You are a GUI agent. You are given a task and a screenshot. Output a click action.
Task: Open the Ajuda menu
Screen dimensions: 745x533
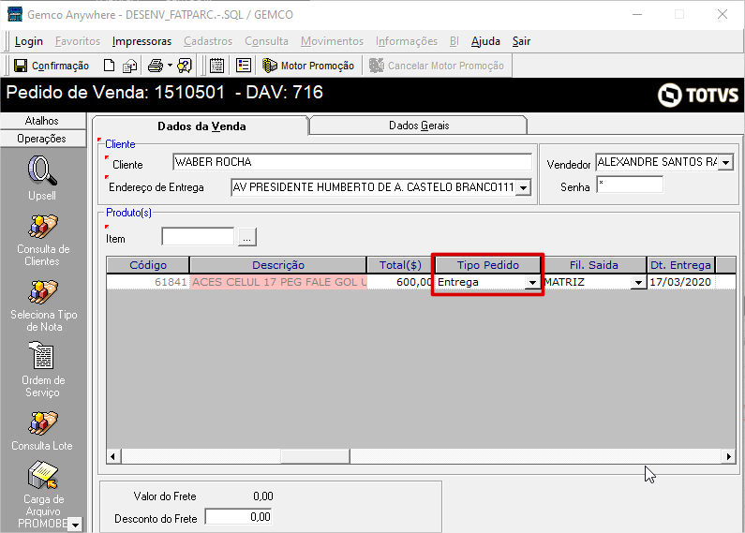pyautogui.click(x=485, y=41)
